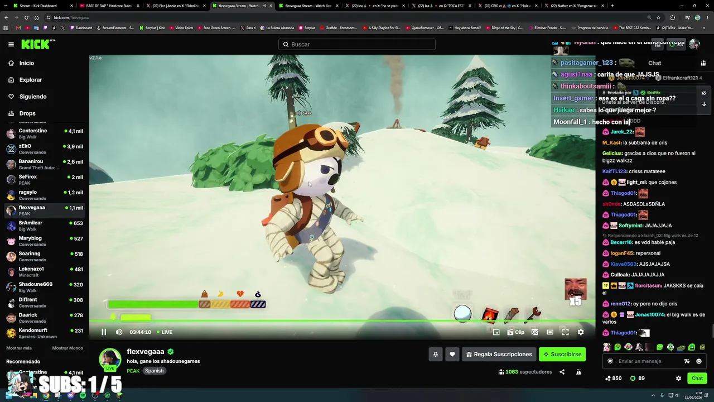The height and width of the screenshot is (402, 714).
Task: Open rageylo's channel in sidebar
Action: (45, 195)
